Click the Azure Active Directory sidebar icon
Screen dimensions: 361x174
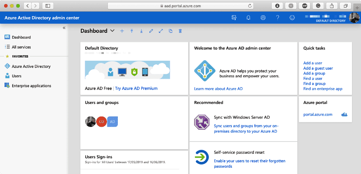[x=7, y=66]
